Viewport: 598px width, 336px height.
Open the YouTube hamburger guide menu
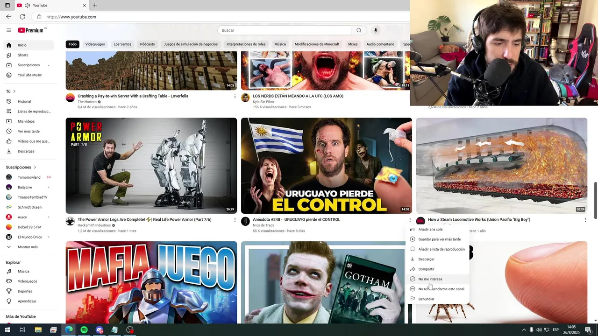point(9,30)
